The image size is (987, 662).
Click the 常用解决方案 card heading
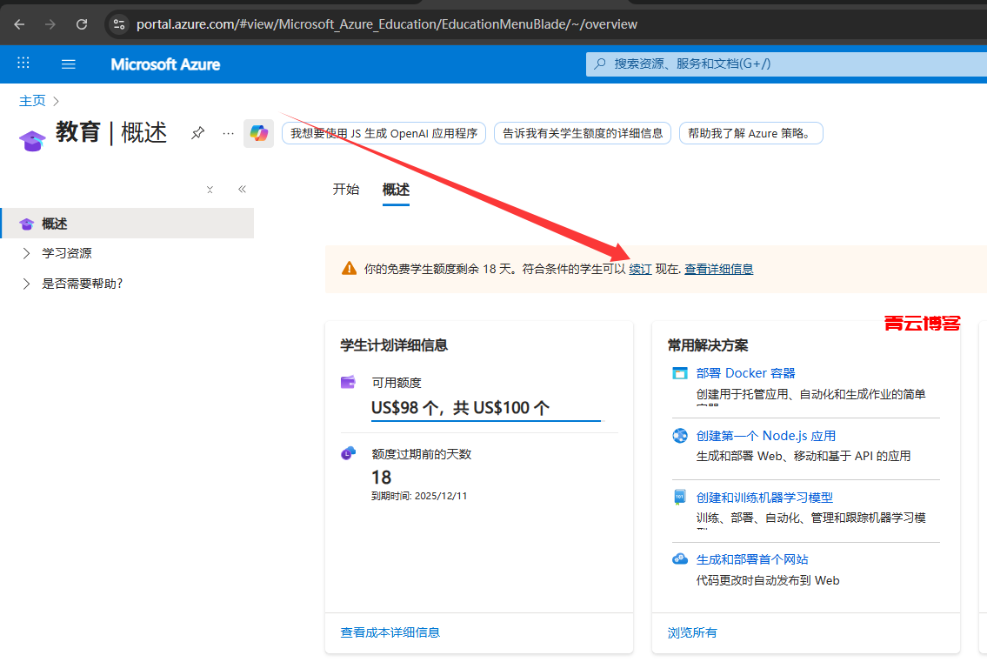pos(708,345)
